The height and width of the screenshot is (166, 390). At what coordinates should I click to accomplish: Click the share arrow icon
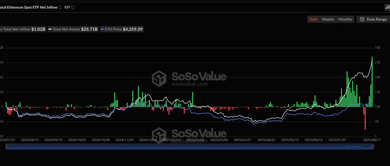[x=387, y=7]
